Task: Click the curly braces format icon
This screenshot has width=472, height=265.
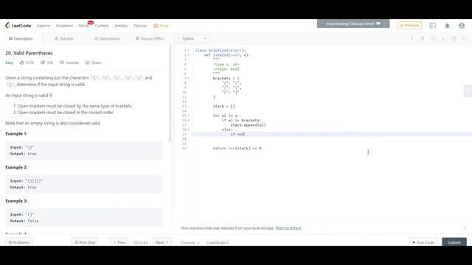Action: tap(423, 38)
